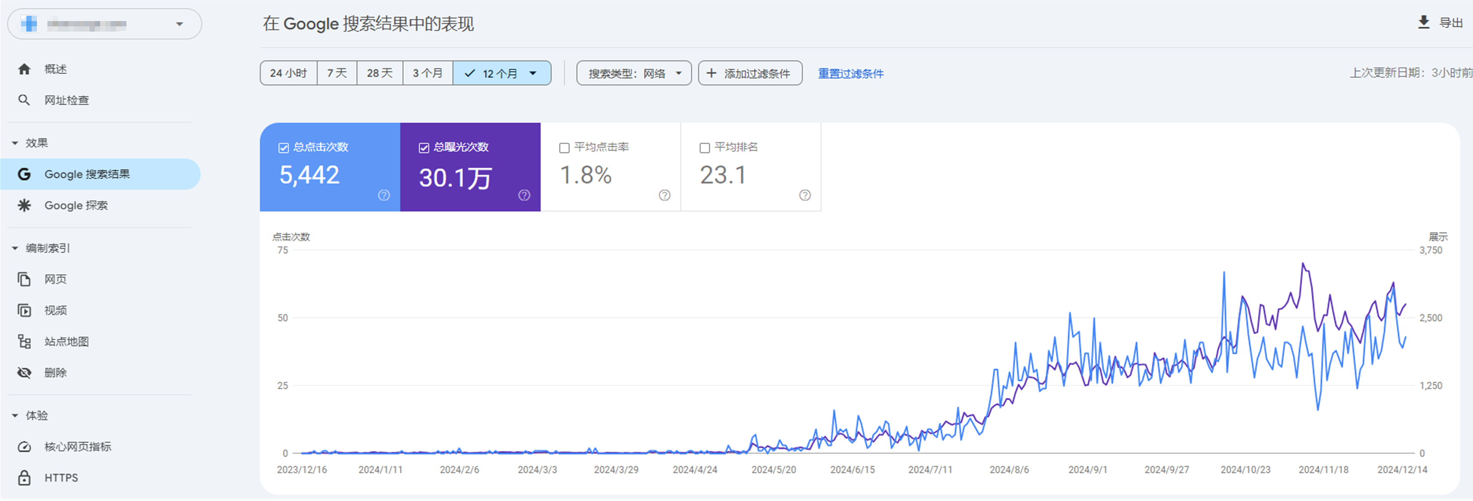
Task: Open the property selector dropdown arrow
Action: coord(180,24)
